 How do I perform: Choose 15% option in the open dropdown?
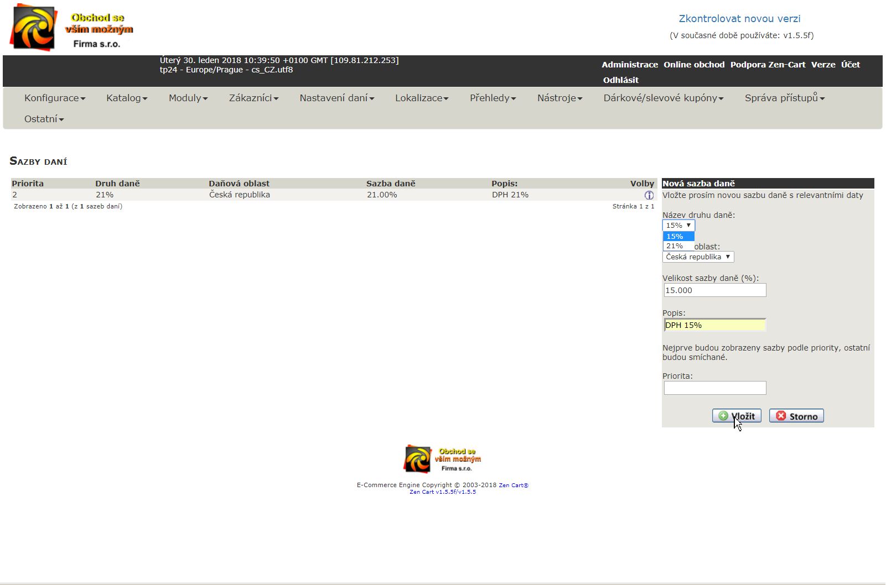(675, 236)
